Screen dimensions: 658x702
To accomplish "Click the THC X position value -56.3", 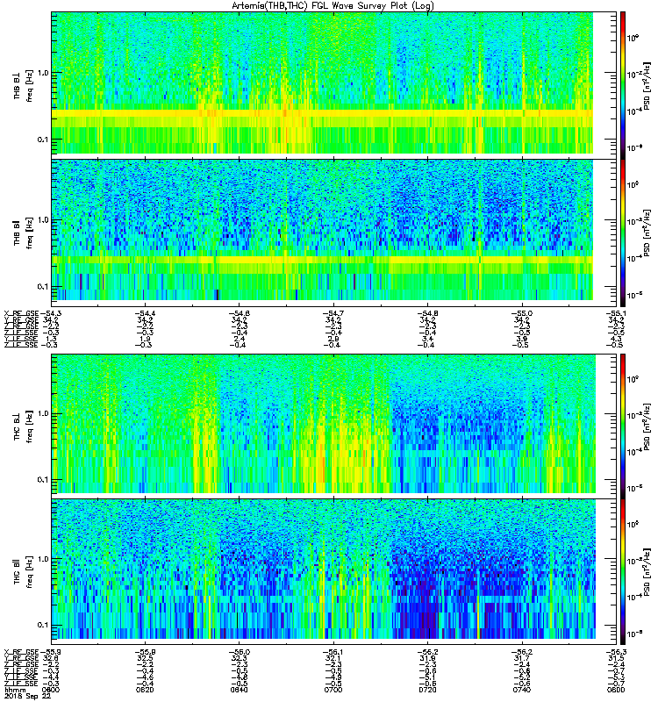I will 617,652.
